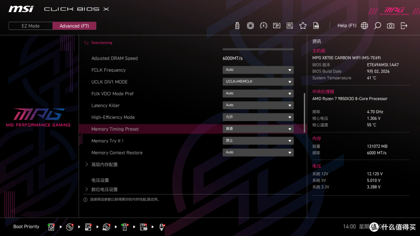Viewport: 420px width, 236px height.
Task: Open the Memory Context Restore dropdown
Action: [258, 152]
